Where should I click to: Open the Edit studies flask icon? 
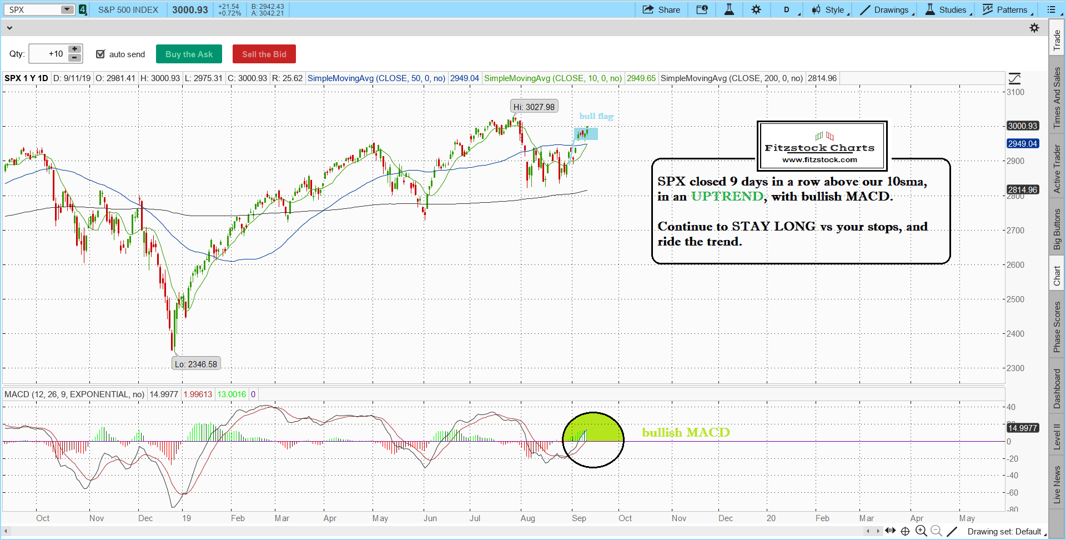729,9
